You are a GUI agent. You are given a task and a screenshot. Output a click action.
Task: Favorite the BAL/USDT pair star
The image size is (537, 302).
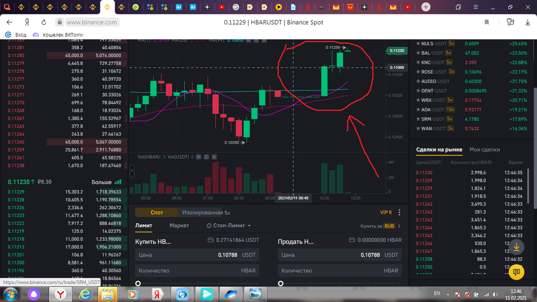tap(418, 53)
